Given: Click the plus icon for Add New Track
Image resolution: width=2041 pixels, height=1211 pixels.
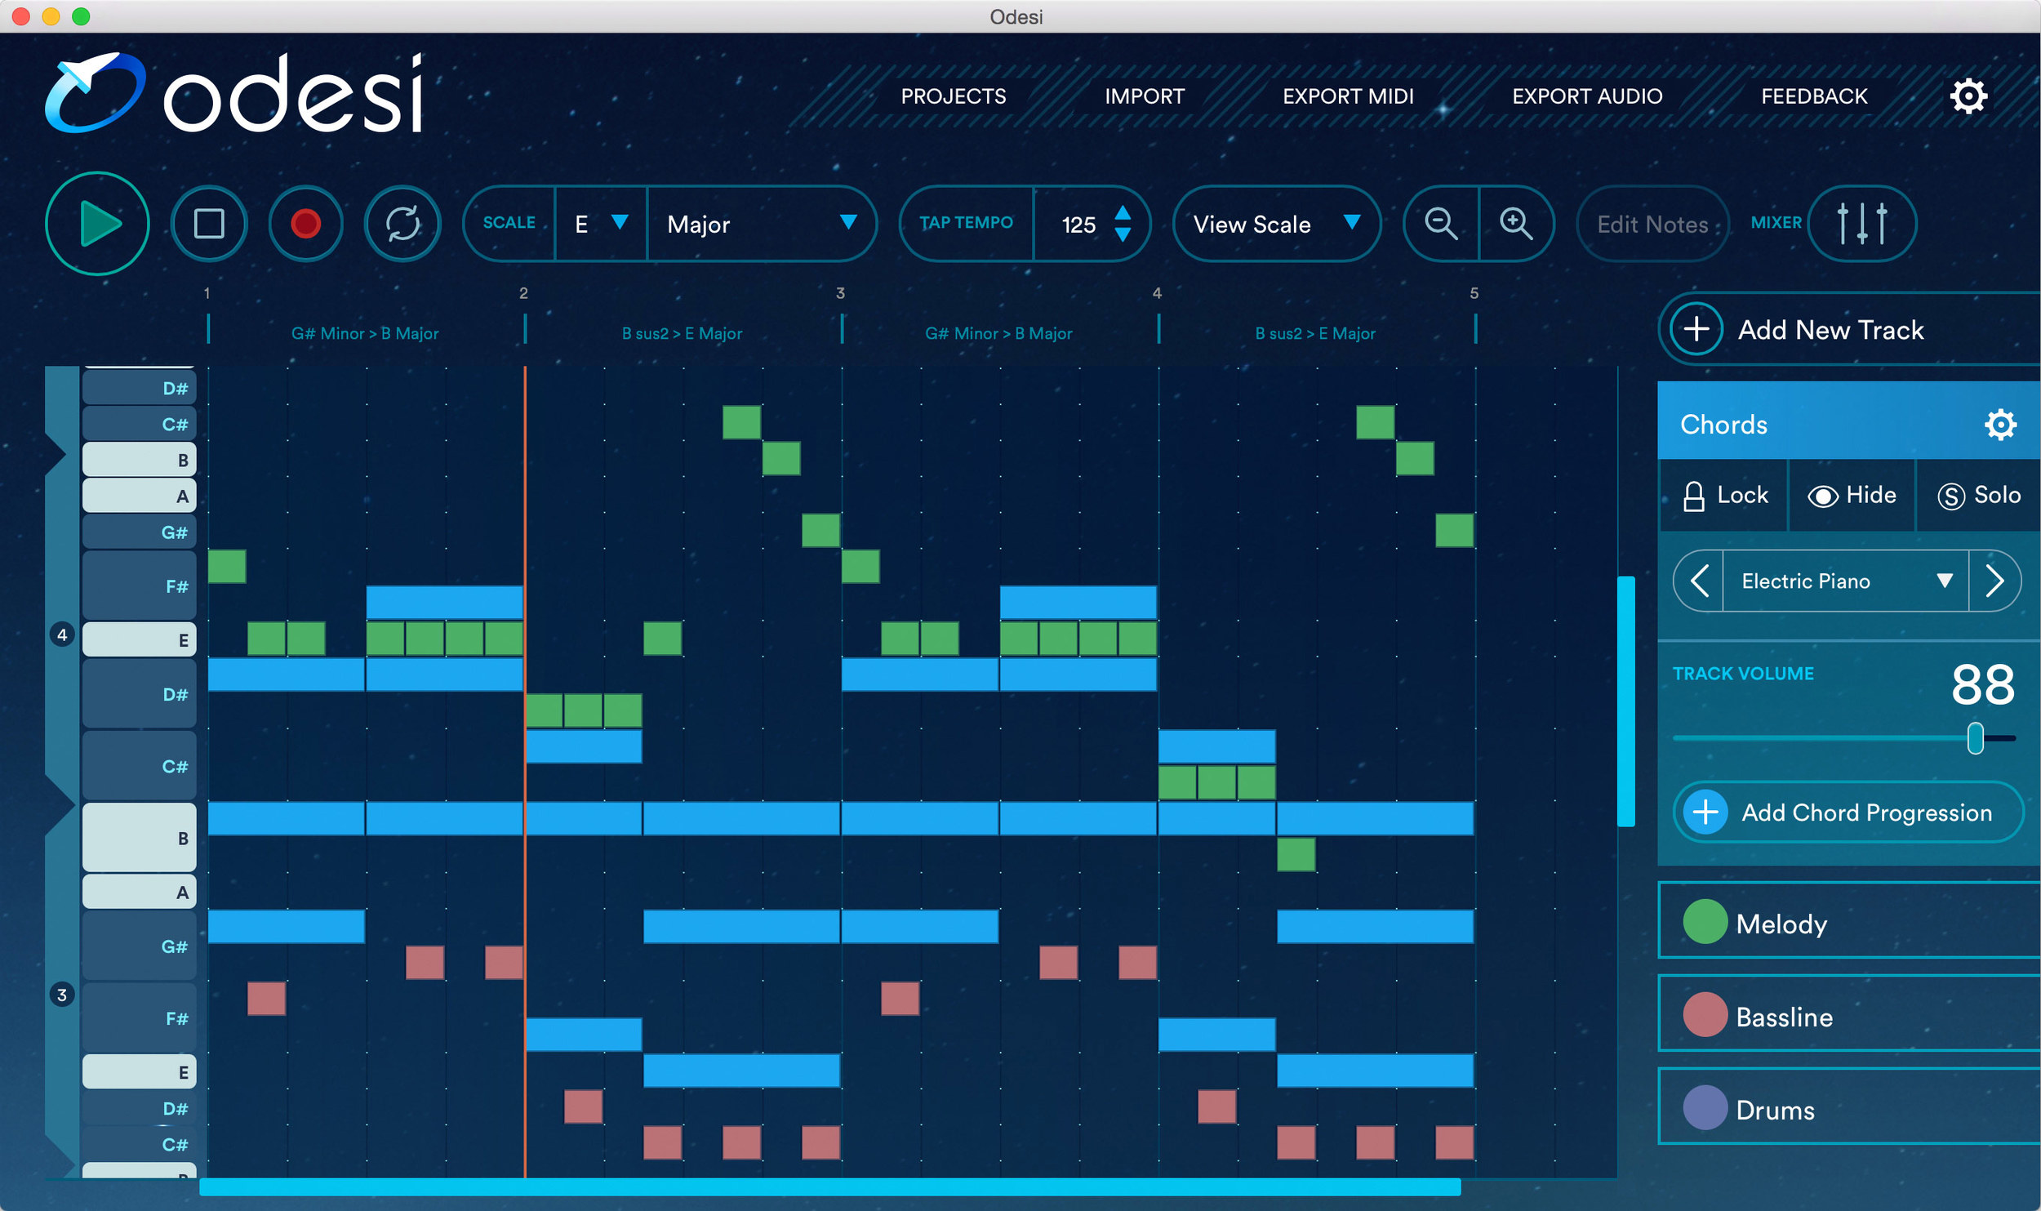Looking at the screenshot, I should [1696, 329].
